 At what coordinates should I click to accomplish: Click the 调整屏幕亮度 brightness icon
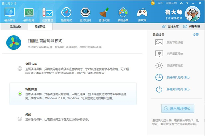(159, 65)
